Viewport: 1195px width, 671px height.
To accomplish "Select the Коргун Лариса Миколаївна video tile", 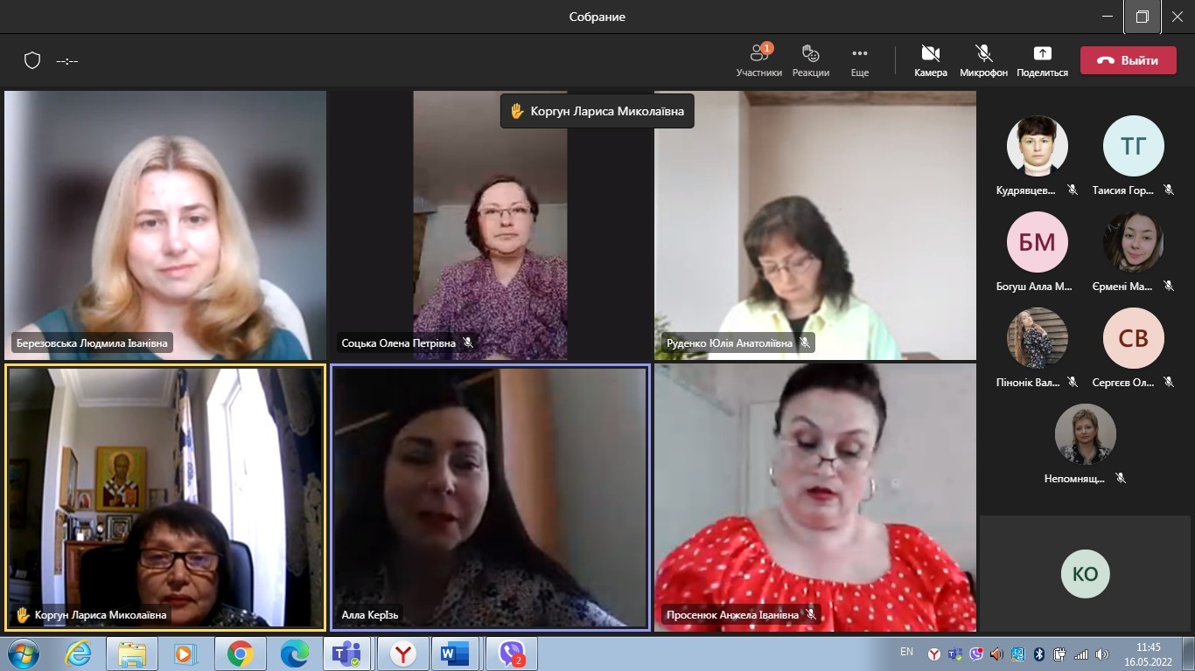I will coord(165,497).
